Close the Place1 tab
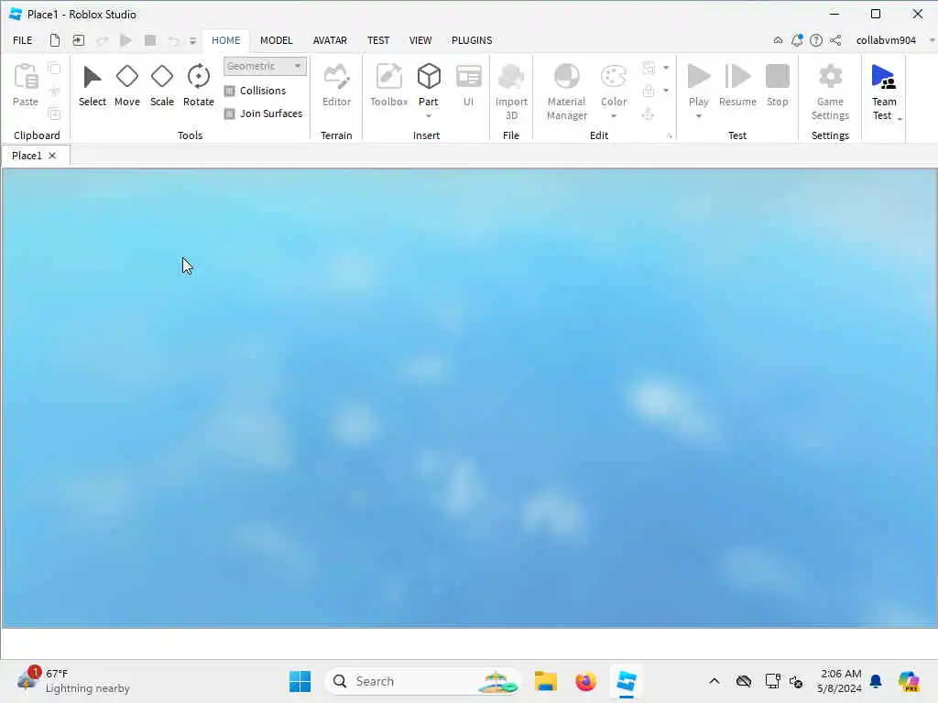 tap(52, 156)
